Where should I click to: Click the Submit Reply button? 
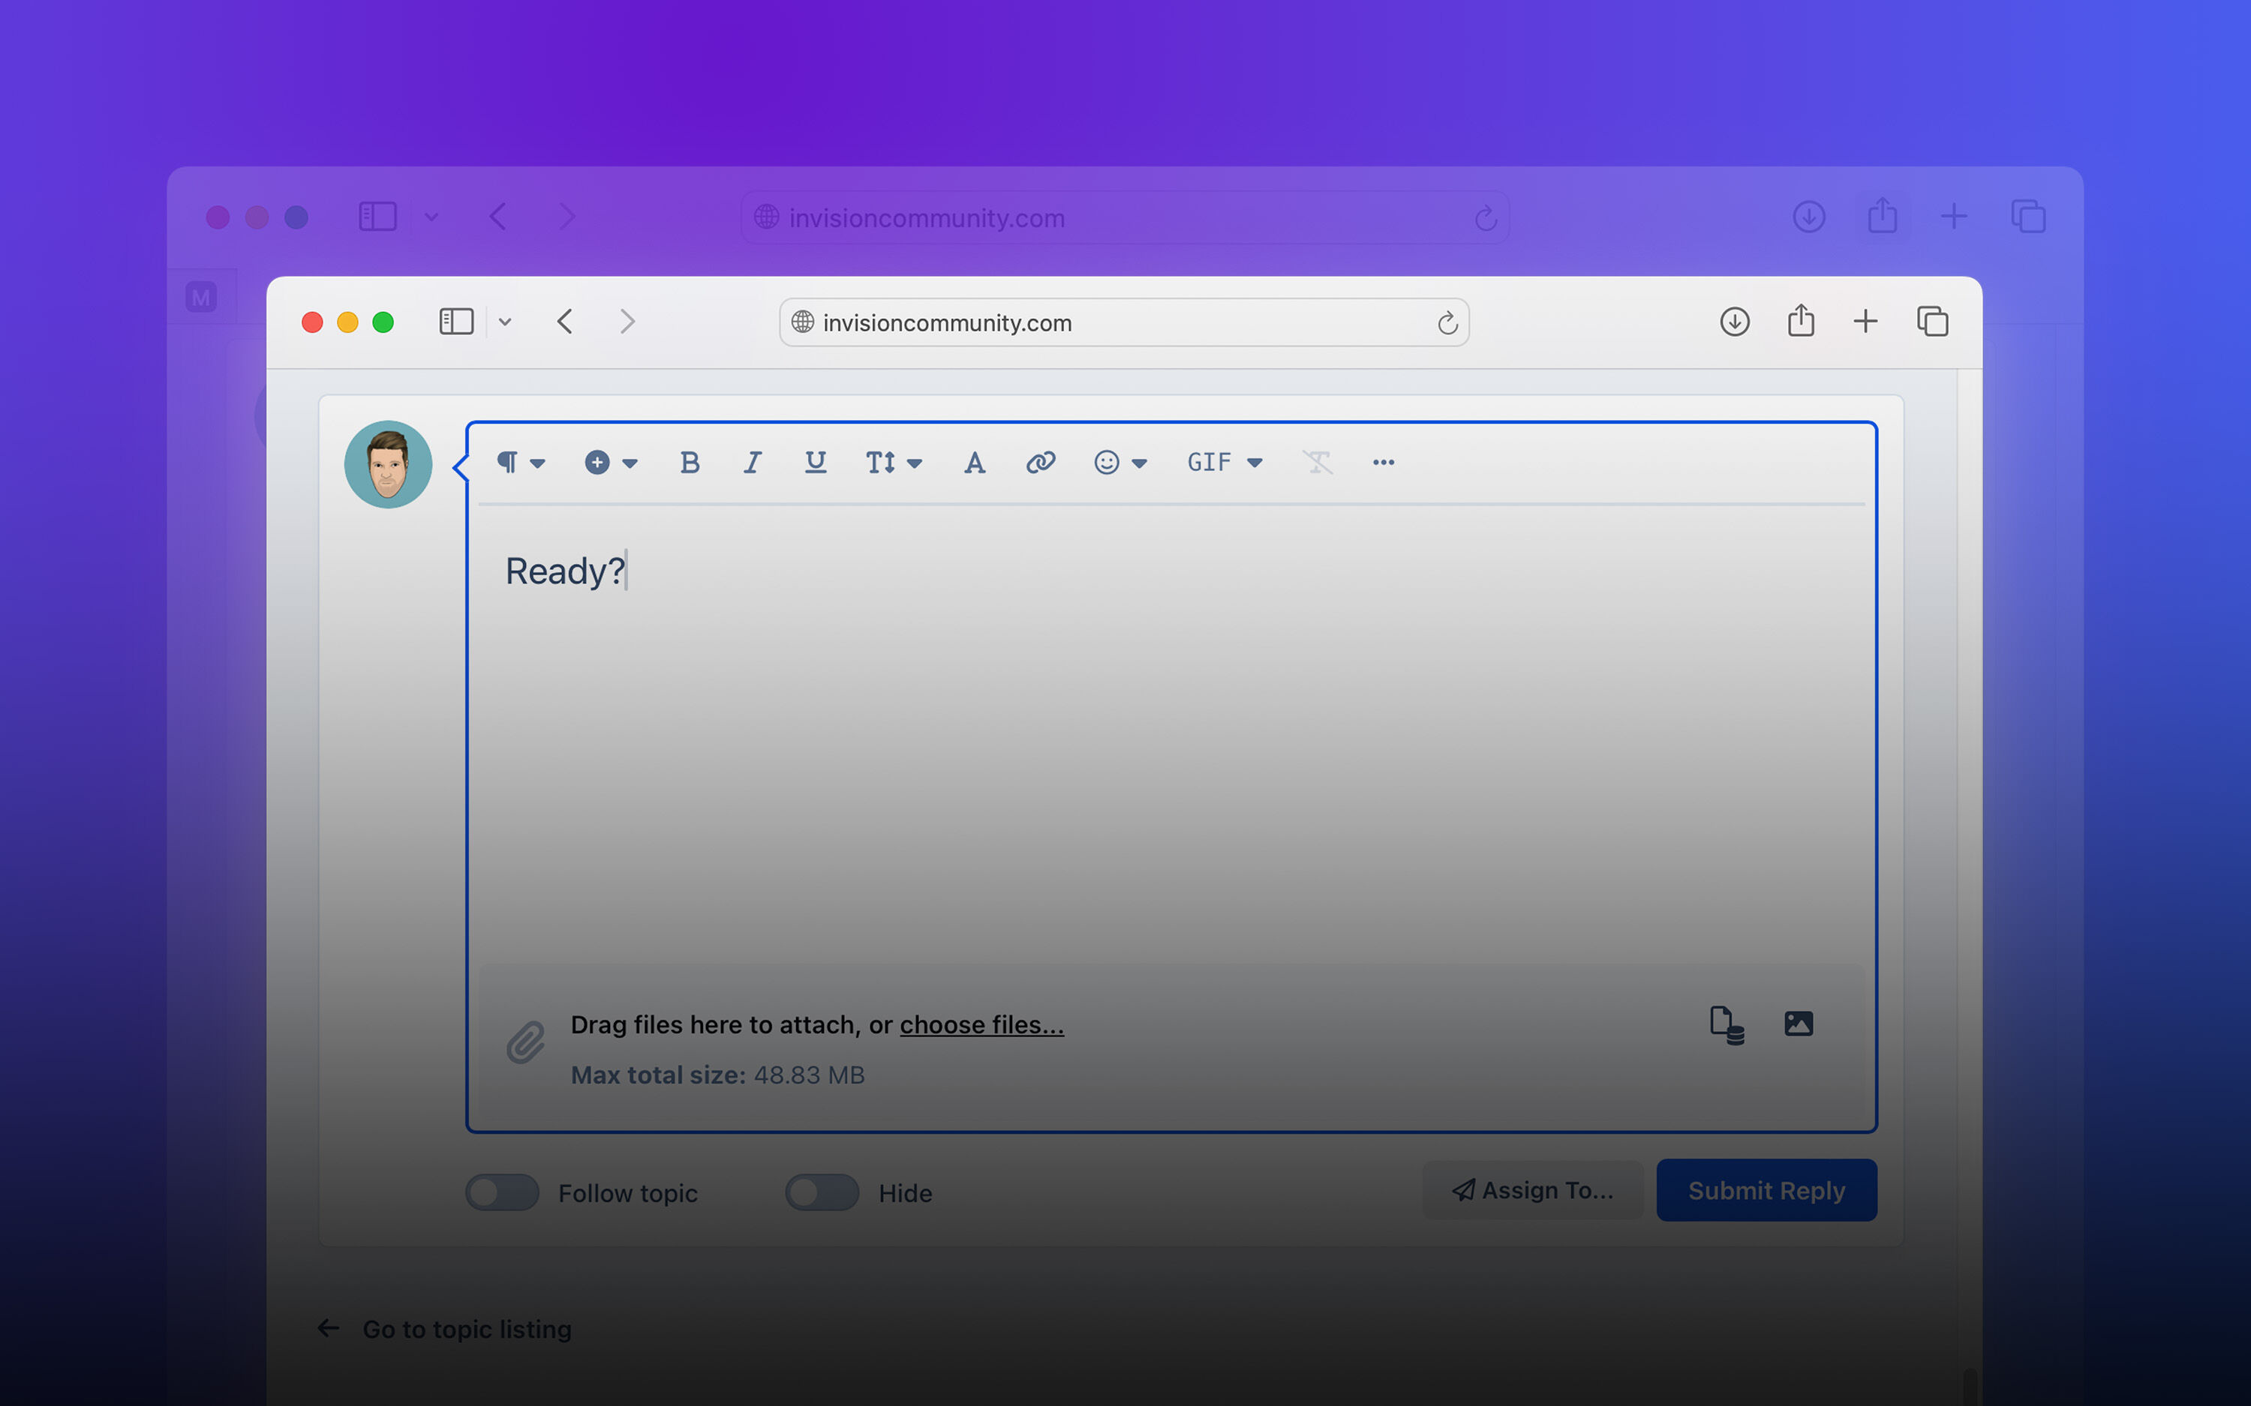click(x=1765, y=1191)
